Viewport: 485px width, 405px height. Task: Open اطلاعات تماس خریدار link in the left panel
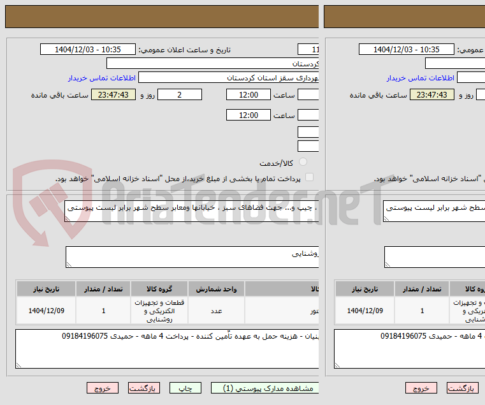point(102,78)
